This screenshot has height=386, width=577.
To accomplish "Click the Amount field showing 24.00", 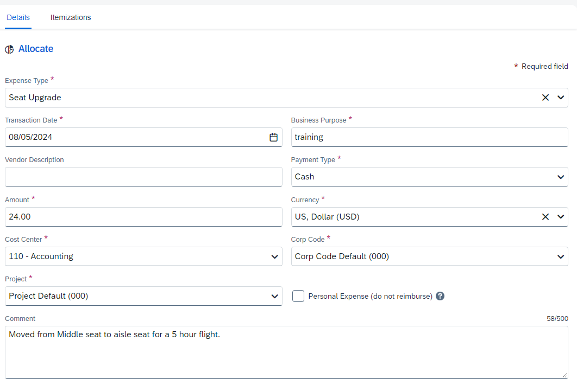I will pos(143,217).
